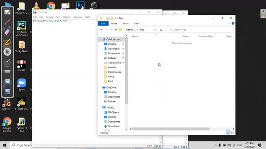Select Quick access in navigation pane
The image size is (266, 149).
pyautogui.click(x=112, y=39)
